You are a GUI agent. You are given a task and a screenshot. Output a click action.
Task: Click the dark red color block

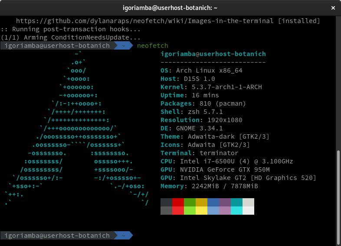coord(178,203)
